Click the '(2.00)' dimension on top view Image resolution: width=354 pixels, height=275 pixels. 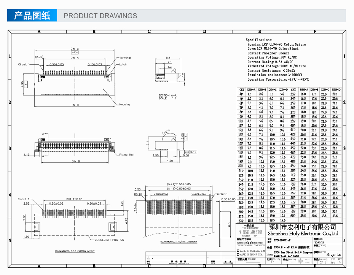coord(39,57)
